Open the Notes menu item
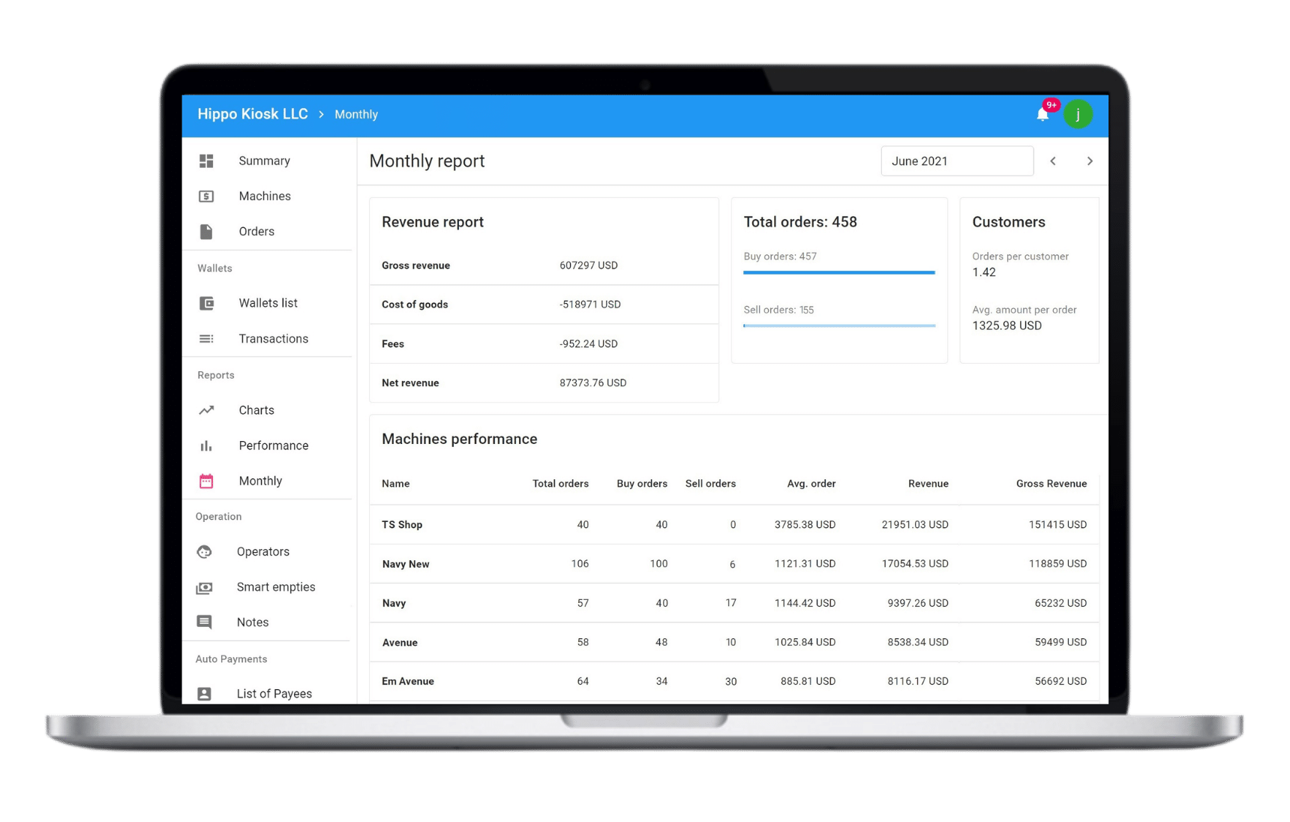The image size is (1290, 822). pos(253,622)
